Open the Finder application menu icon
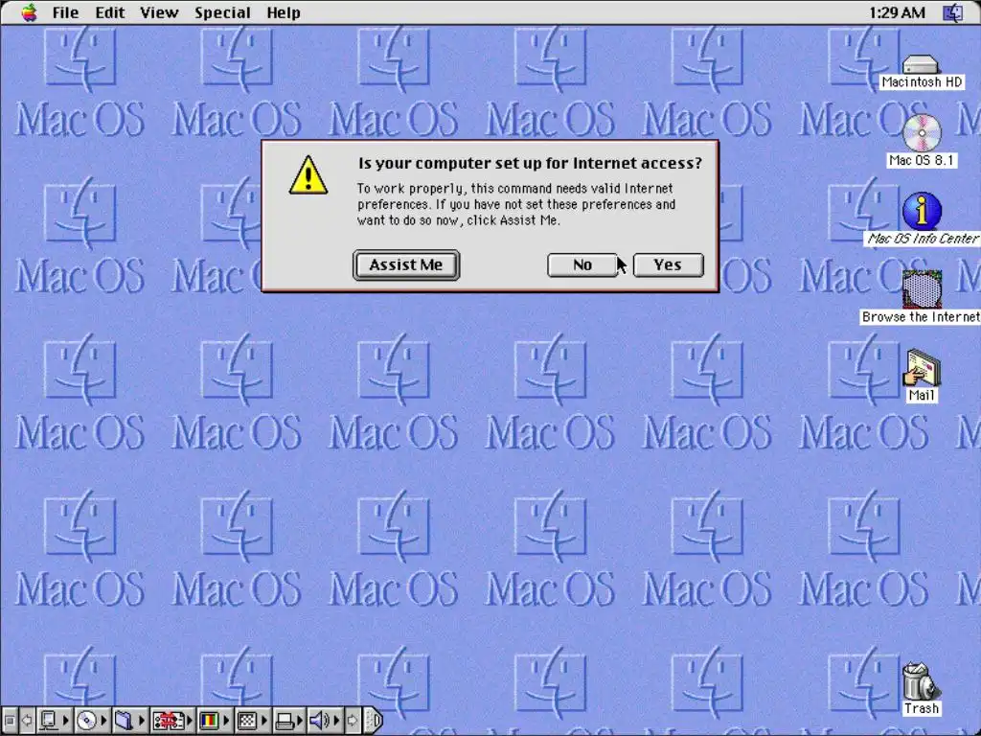Image resolution: width=981 pixels, height=736 pixels. (953, 12)
